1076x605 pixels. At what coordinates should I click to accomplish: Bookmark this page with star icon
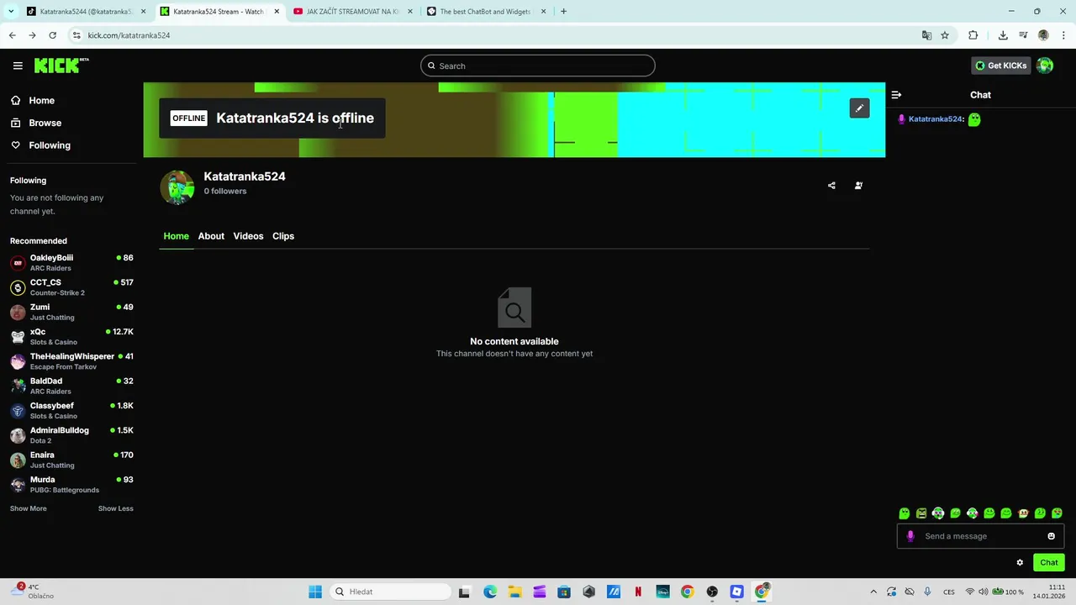click(945, 35)
